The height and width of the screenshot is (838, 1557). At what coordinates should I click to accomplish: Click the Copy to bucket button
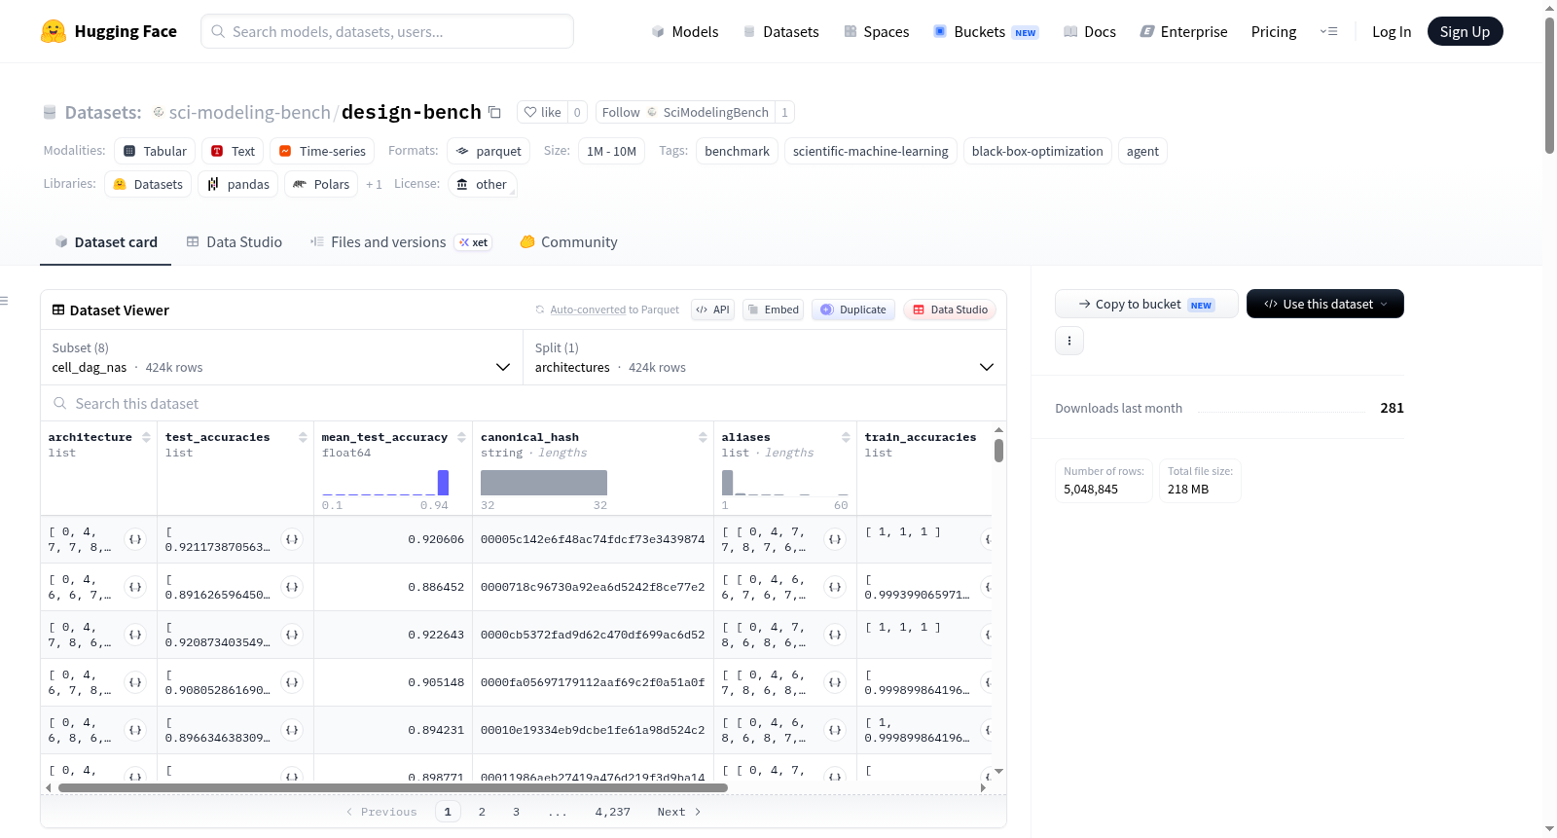1146,304
